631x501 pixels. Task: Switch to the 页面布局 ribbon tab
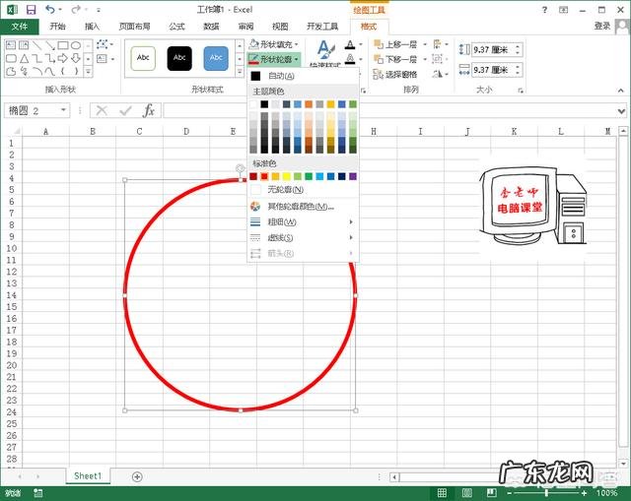coord(134,27)
